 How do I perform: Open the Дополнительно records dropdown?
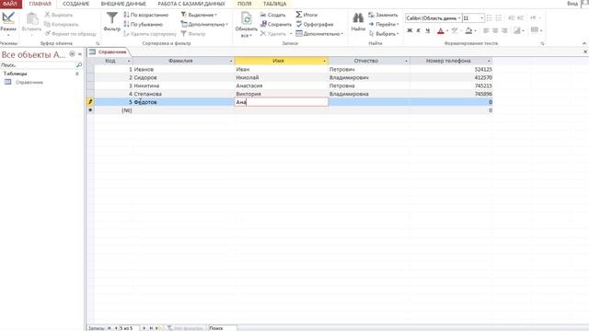[x=319, y=34]
